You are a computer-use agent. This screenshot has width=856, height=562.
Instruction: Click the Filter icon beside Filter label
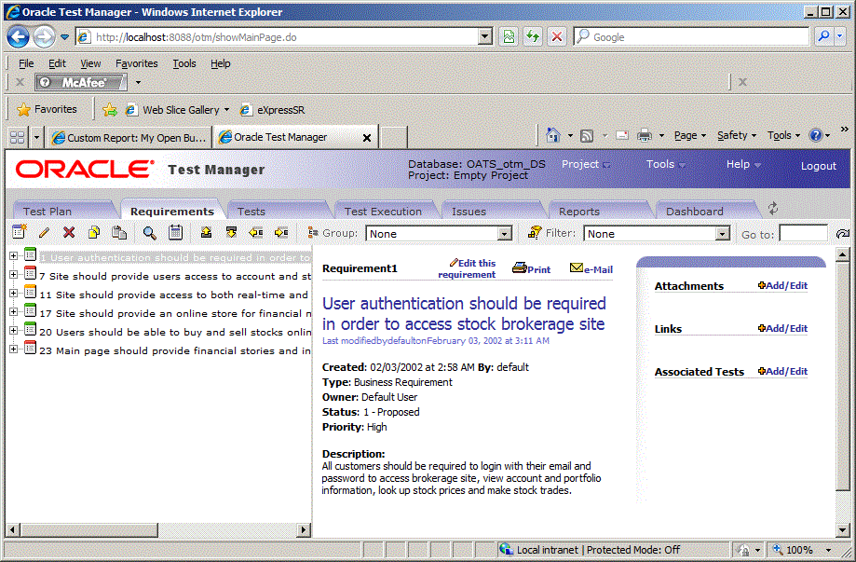pos(535,232)
